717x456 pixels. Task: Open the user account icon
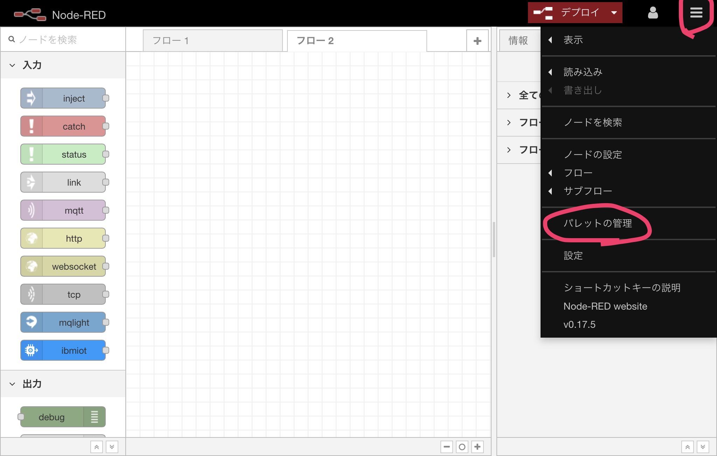pos(652,13)
